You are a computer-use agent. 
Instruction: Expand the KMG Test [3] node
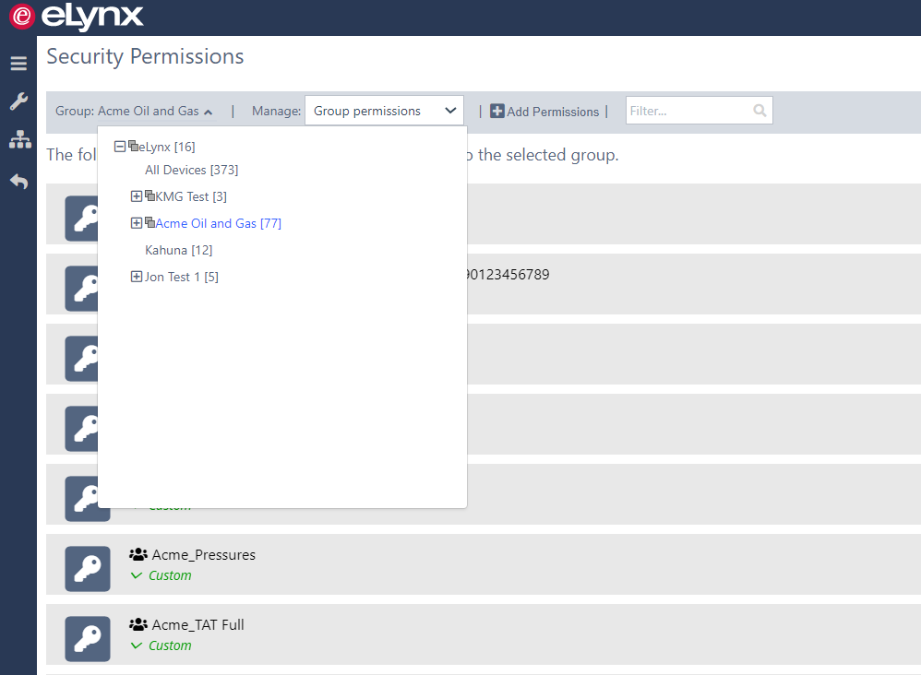pyautogui.click(x=137, y=196)
